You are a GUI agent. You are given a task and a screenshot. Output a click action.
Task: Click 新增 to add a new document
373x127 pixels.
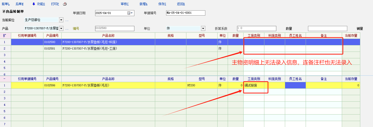[x=143, y=4]
